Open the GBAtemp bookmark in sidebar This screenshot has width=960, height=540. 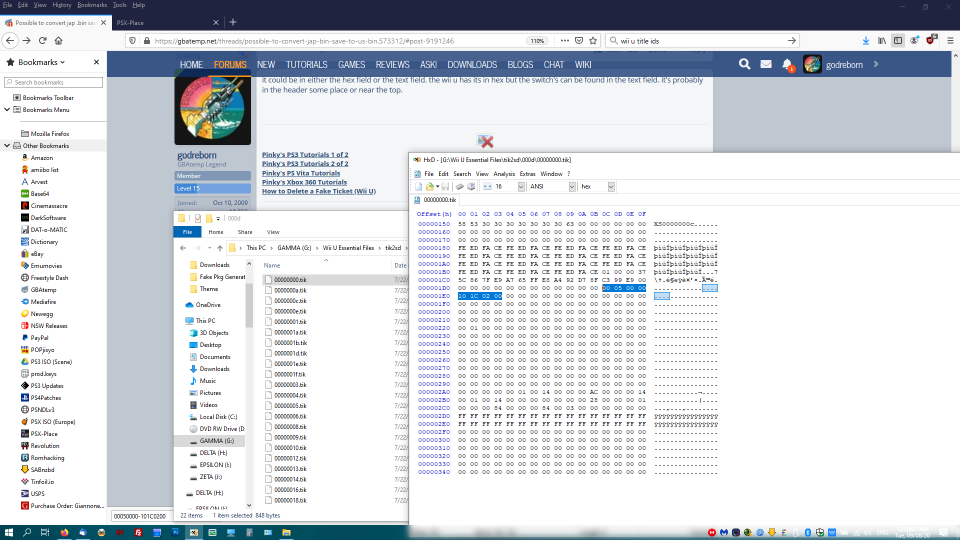[43, 290]
